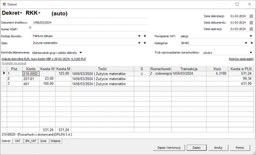Select Konto cell 210-0002
The width and height of the screenshot is (256, 155).
coord(31,73)
